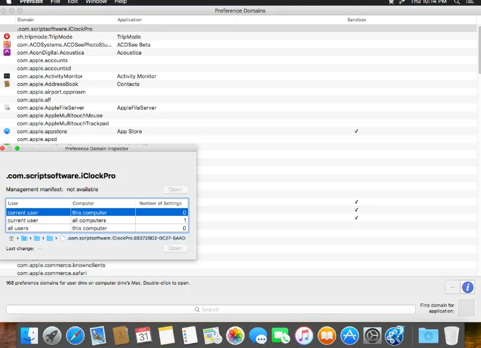The height and width of the screenshot is (348, 481).
Task: Open iTunes in the Dock
Action: pyautogui.click(x=304, y=336)
